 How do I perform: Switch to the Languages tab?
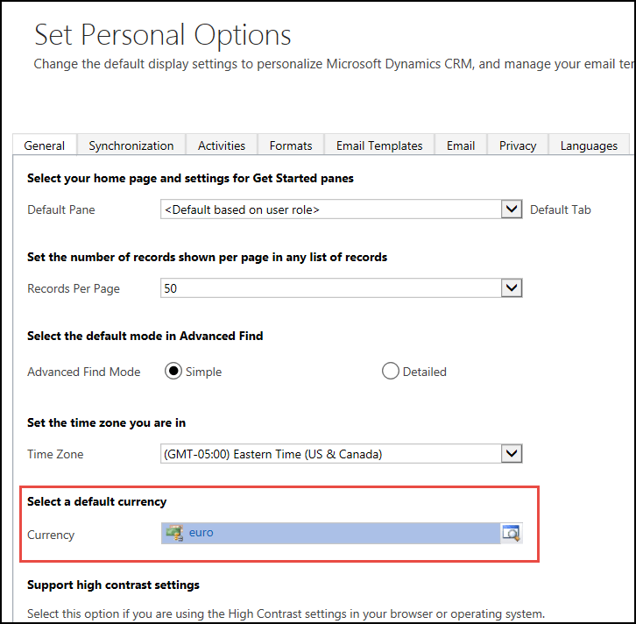tap(589, 145)
